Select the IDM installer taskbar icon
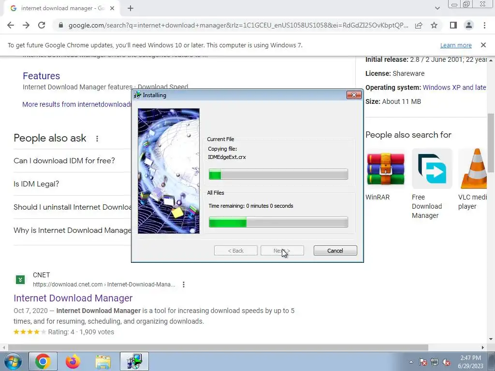The height and width of the screenshot is (371, 495). point(134,361)
